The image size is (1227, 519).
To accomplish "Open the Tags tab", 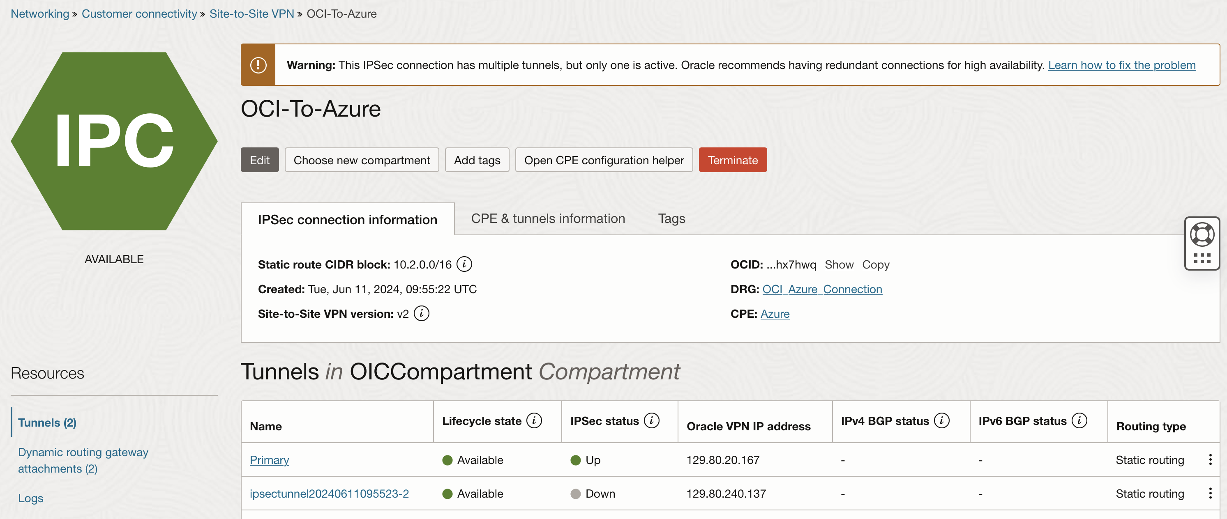I will [671, 218].
